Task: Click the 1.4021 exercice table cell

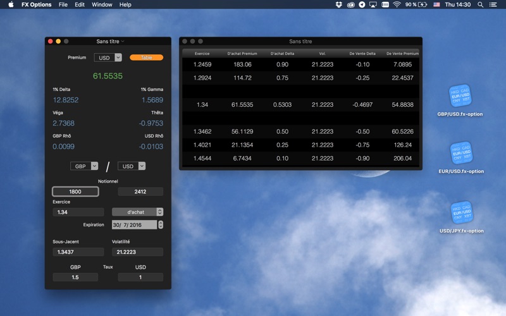Action: coord(202,145)
